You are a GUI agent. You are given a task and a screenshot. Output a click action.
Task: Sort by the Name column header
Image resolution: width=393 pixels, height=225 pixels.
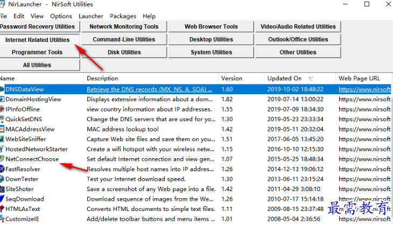coord(41,79)
